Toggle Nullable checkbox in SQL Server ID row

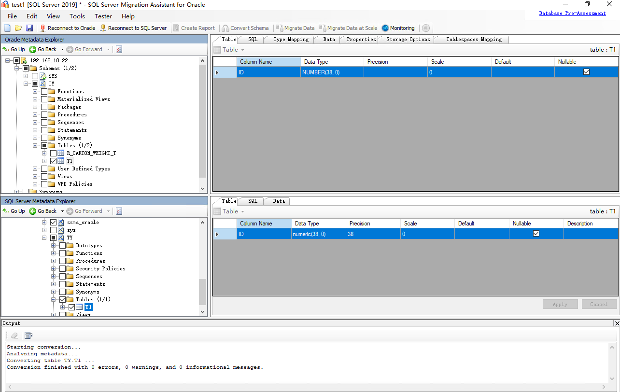(536, 234)
